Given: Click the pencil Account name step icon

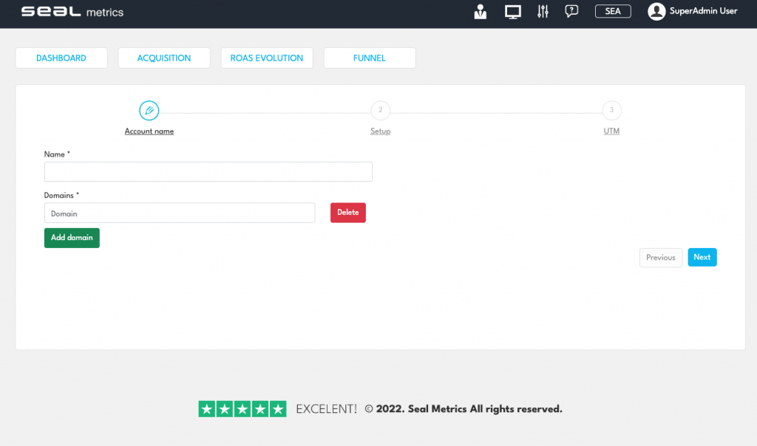Looking at the screenshot, I should click(149, 110).
